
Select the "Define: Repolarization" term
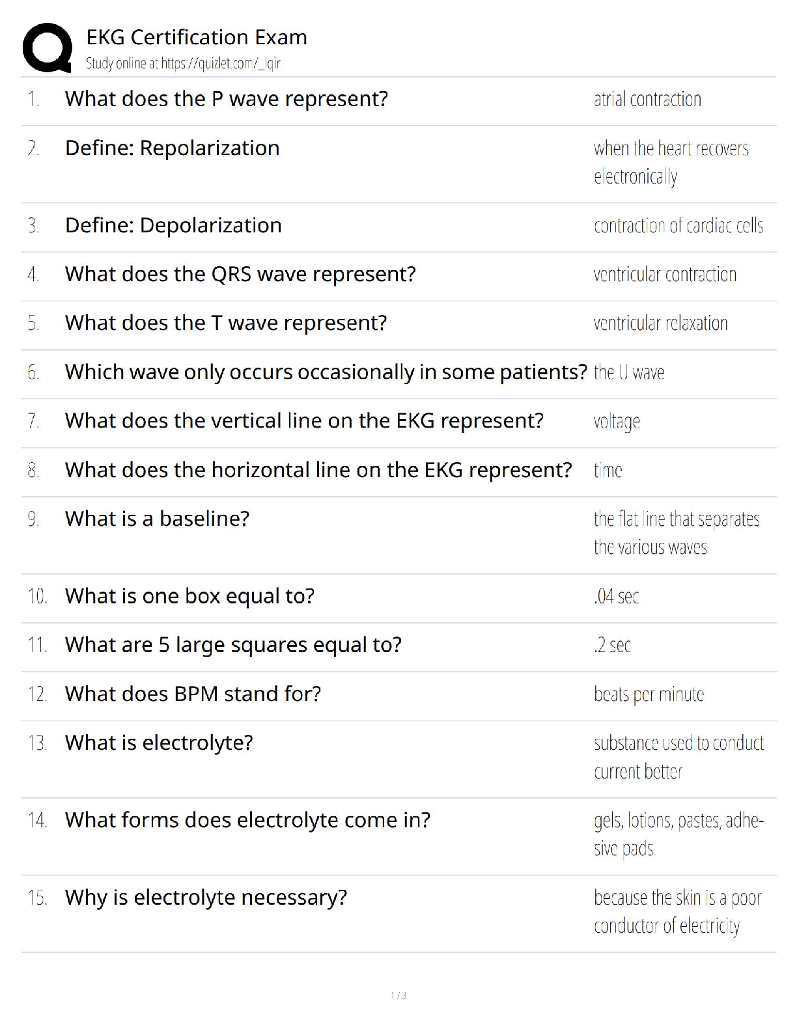[172, 148]
